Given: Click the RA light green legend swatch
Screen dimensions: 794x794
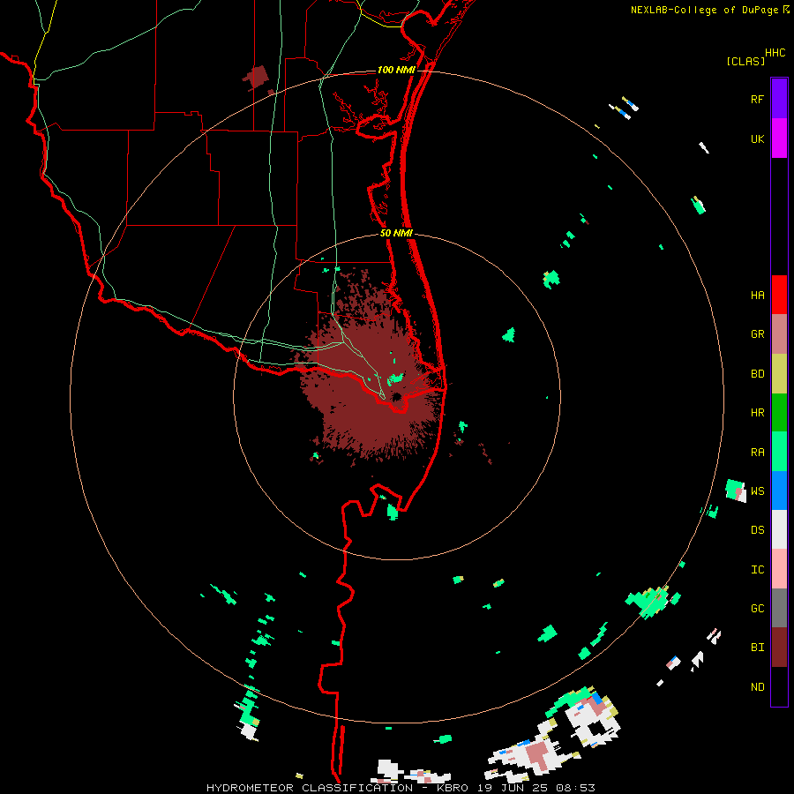Looking at the screenshot, I should [x=779, y=452].
